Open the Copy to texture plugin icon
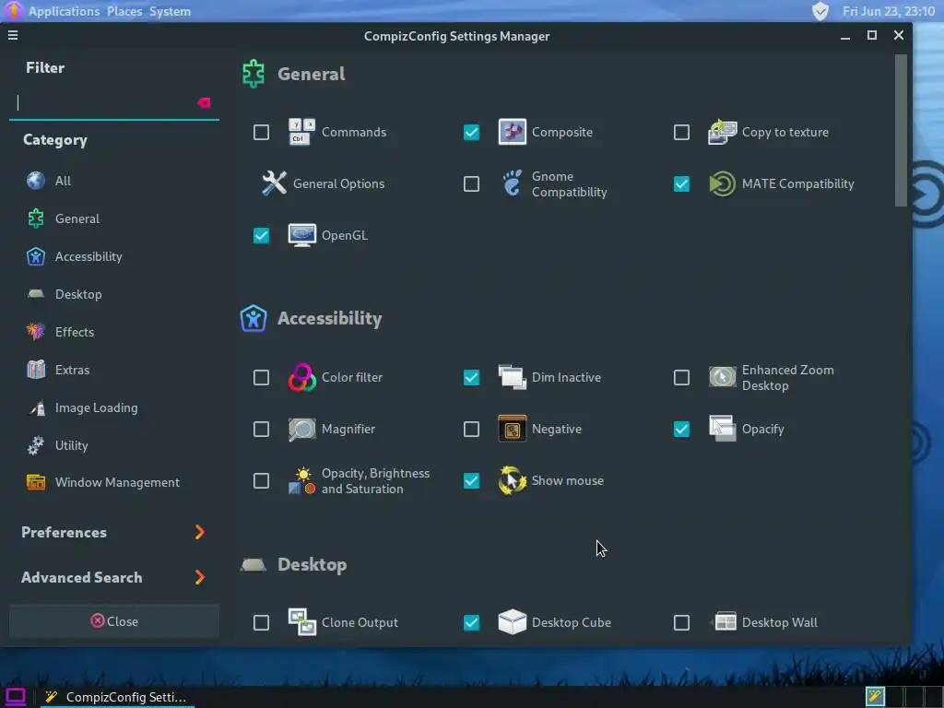The height and width of the screenshot is (708, 944). (722, 132)
